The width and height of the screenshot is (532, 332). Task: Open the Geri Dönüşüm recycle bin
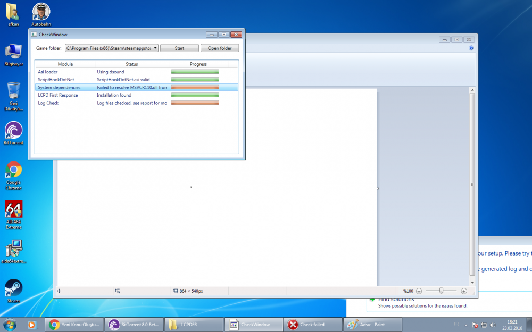[14, 97]
